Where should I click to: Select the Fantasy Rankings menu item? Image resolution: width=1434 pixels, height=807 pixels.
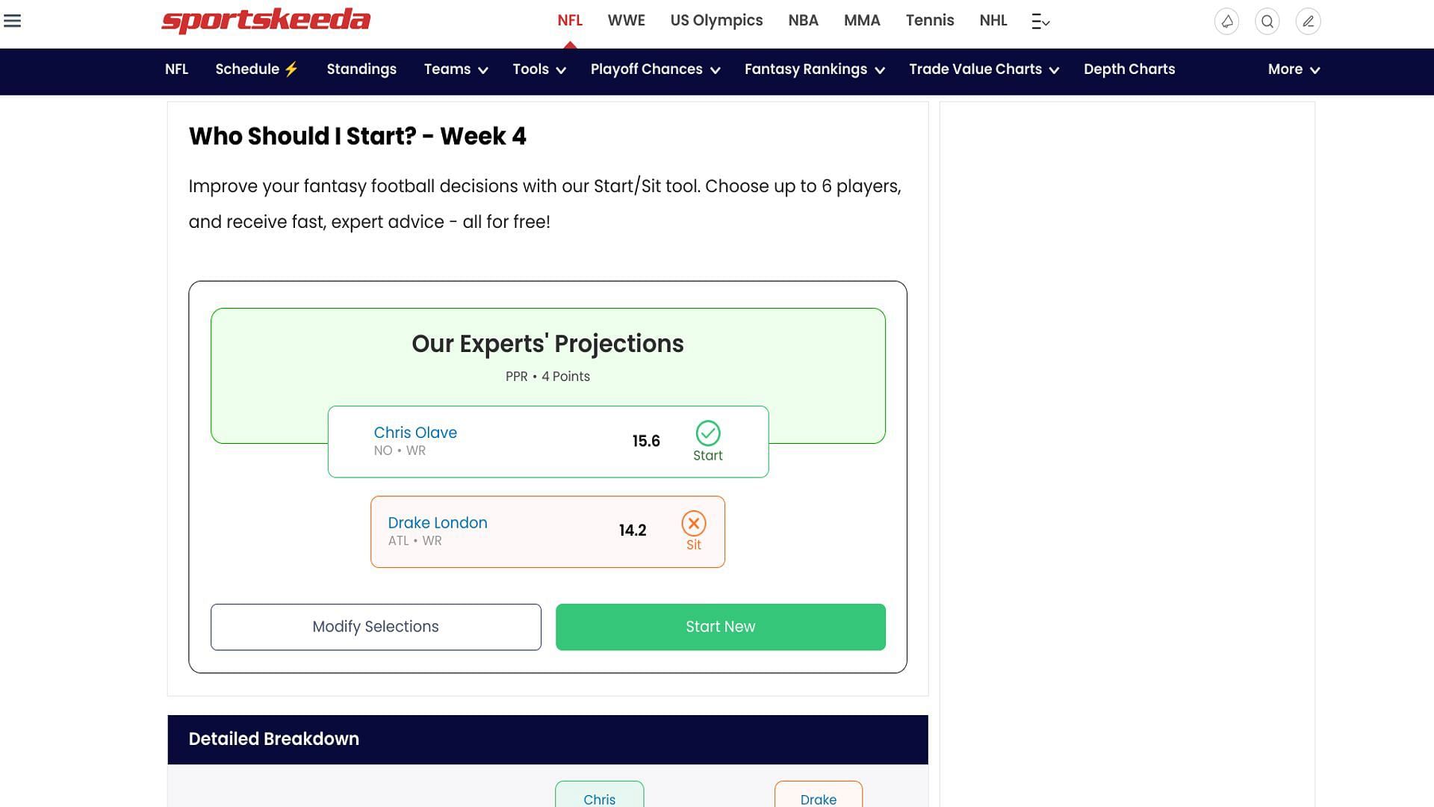coord(816,69)
